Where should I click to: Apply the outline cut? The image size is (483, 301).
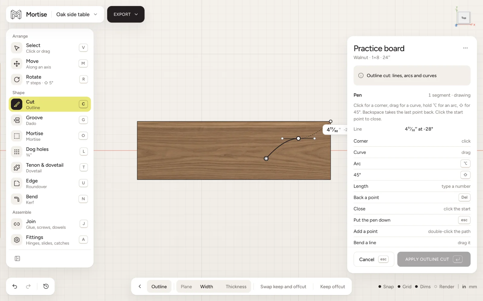(434, 259)
